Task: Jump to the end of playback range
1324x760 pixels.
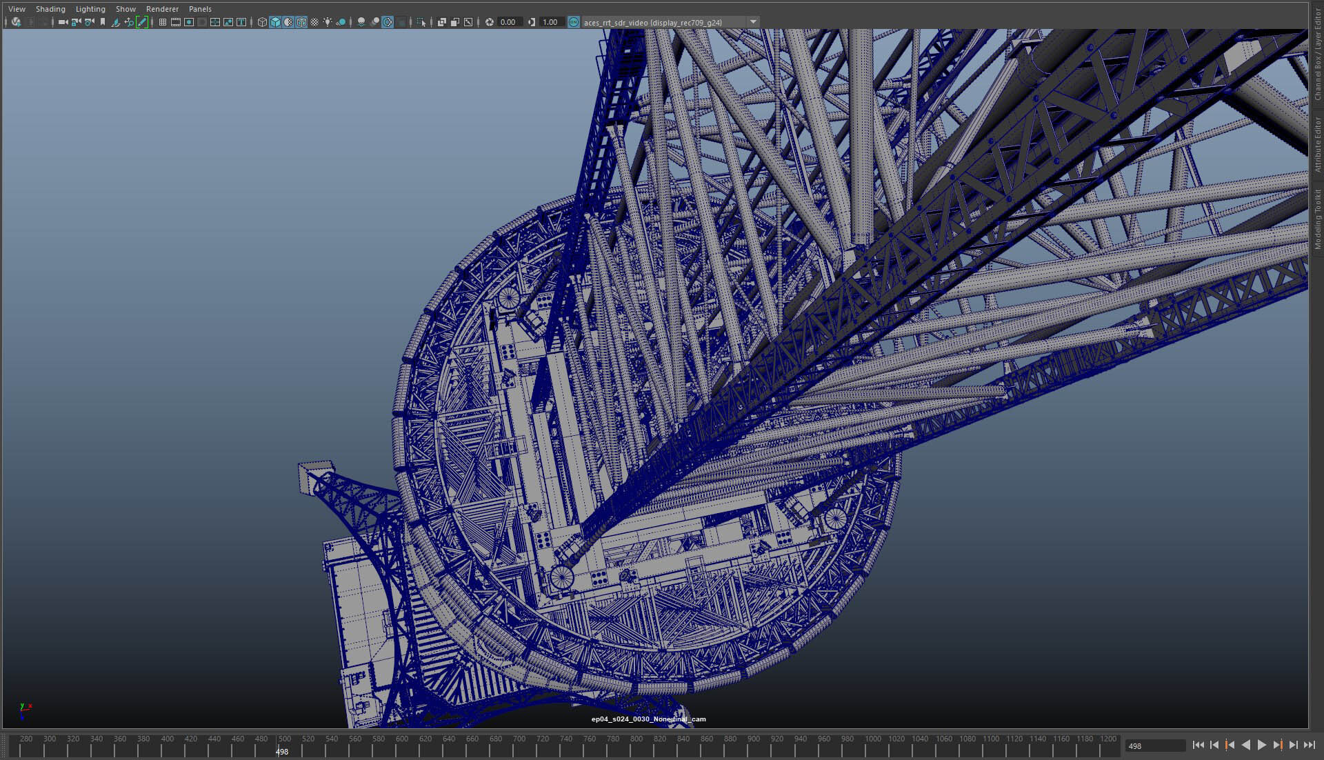Action: point(1309,745)
